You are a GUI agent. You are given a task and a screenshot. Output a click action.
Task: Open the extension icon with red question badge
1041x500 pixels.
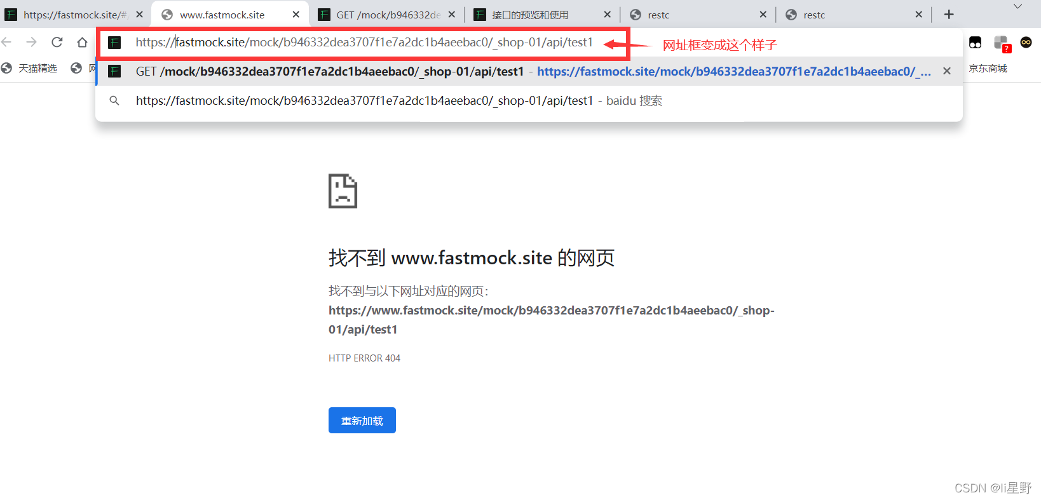click(1002, 43)
